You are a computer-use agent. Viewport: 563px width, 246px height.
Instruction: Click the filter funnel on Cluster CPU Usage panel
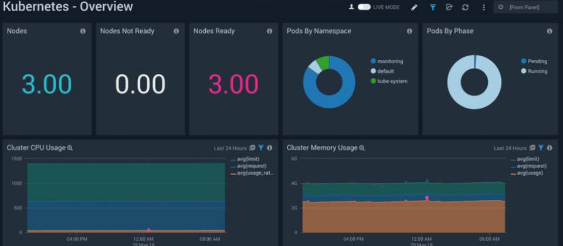pos(261,148)
